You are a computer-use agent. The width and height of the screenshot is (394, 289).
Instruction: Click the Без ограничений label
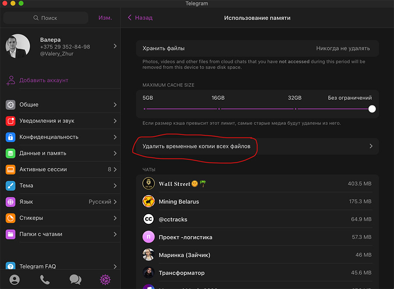coord(350,98)
